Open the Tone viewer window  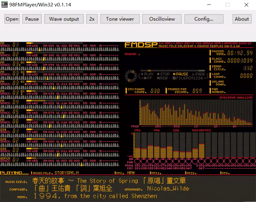[120, 19]
